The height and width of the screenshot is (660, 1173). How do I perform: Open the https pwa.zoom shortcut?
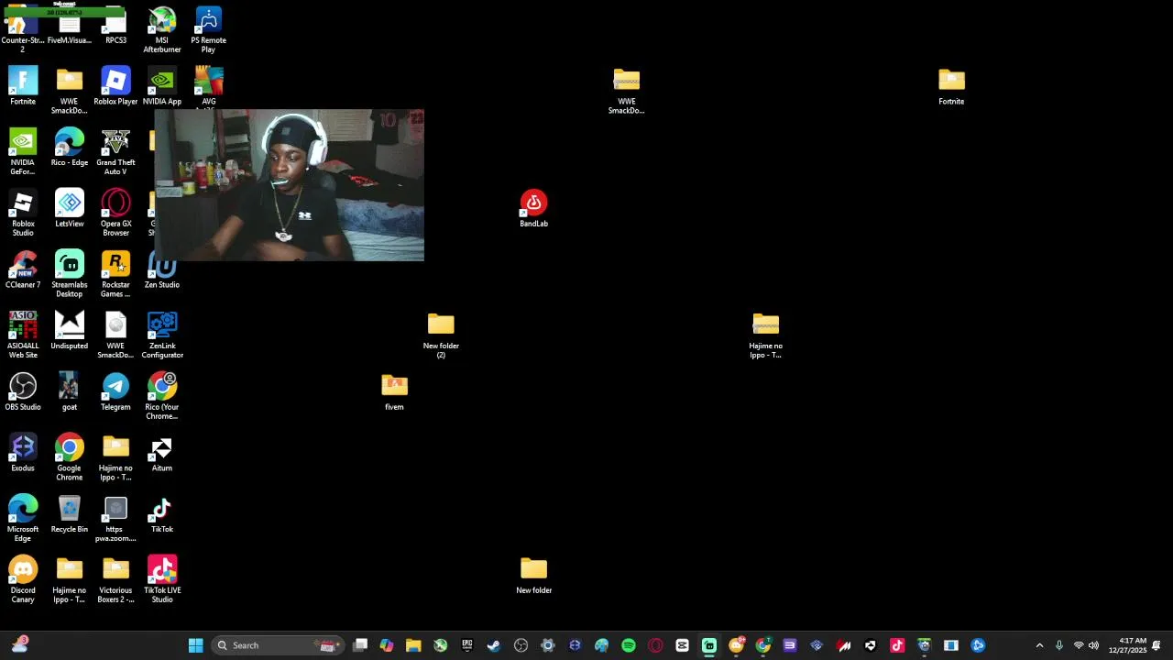(115, 520)
